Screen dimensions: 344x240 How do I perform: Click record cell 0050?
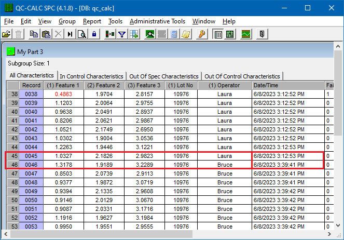pos(31,200)
